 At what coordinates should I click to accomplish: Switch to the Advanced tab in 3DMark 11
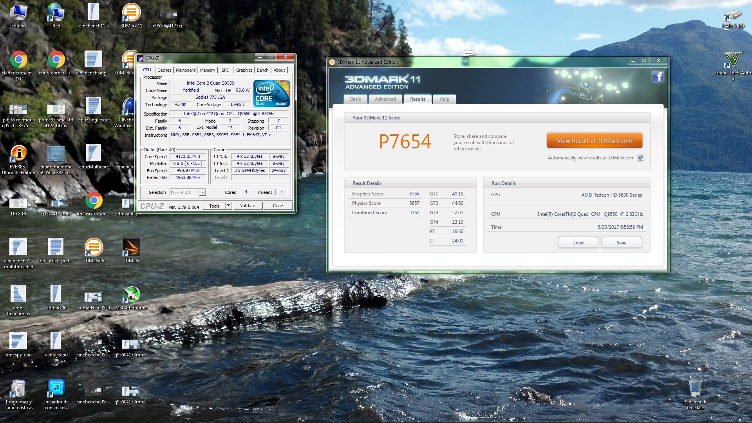(x=385, y=99)
